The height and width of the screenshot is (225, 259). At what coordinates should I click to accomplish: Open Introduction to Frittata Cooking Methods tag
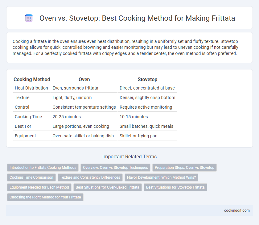pyautogui.click(x=43, y=168)
